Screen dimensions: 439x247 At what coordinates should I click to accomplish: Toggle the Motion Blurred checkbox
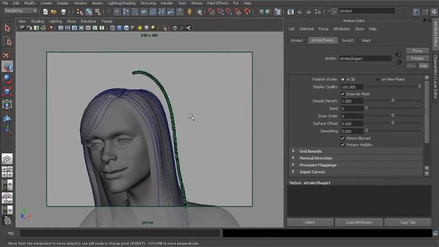343,138
